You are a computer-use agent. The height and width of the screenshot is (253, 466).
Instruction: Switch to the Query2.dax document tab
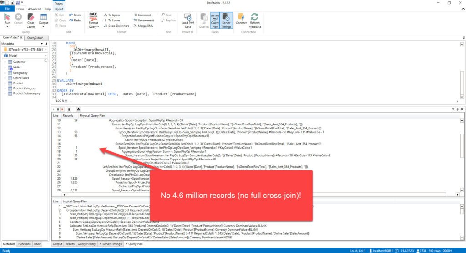pyautogui.click(x=35, y=38)
